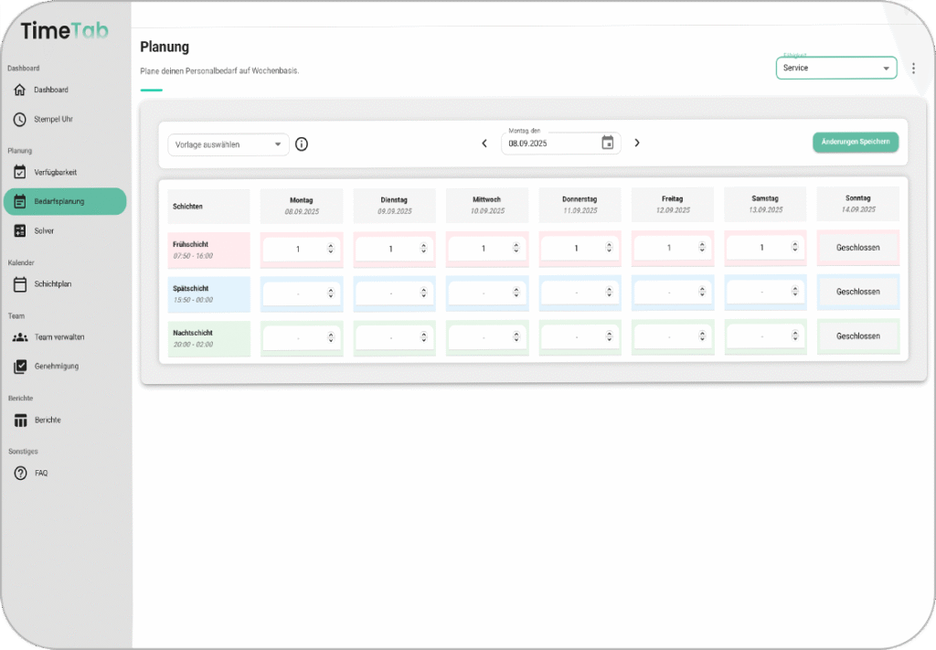Image resolution: width=936 pixels, height=650 pixels.
Task: Adjust the Montag Frühschicht staff stepper
Action: pyautogui.click(x=331, y=249)
